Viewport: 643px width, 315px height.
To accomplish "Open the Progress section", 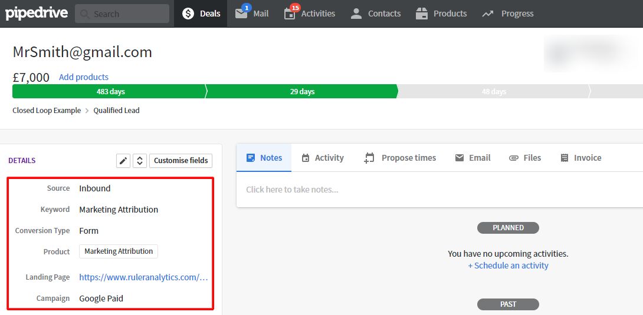I will (x=508, y=14).
